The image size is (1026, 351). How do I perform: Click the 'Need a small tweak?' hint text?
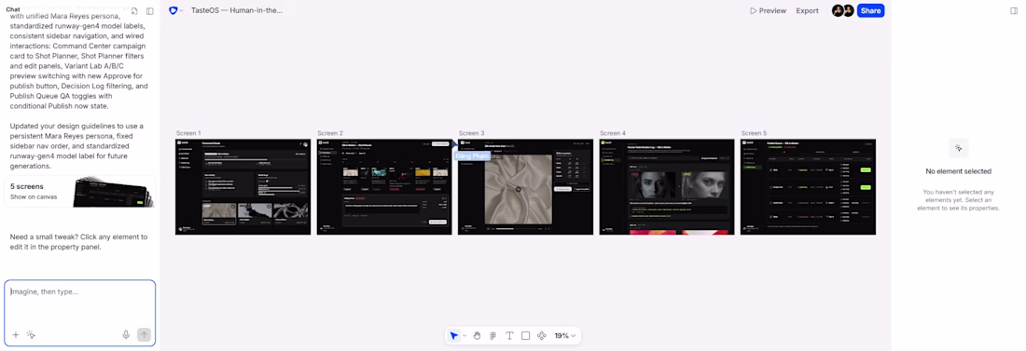79,242
